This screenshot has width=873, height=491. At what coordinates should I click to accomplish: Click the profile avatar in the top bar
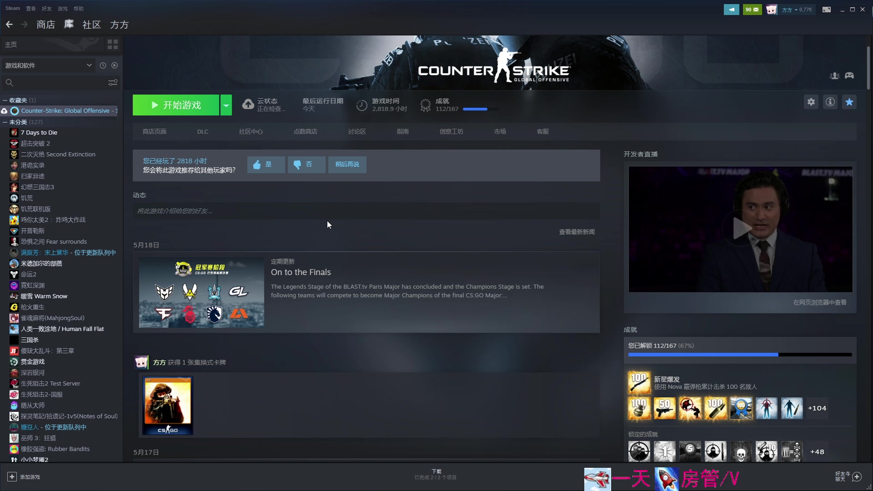(772, 10)
